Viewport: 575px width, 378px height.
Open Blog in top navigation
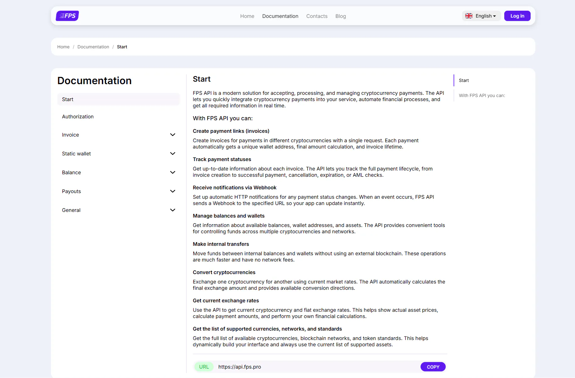(x=341, y=16)
